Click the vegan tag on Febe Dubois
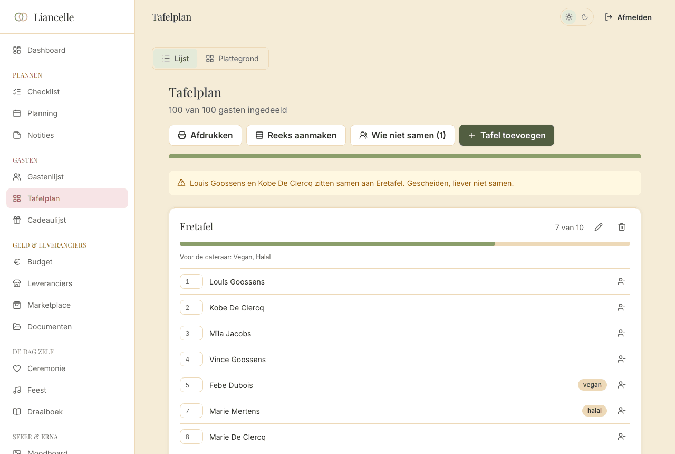 592,385
